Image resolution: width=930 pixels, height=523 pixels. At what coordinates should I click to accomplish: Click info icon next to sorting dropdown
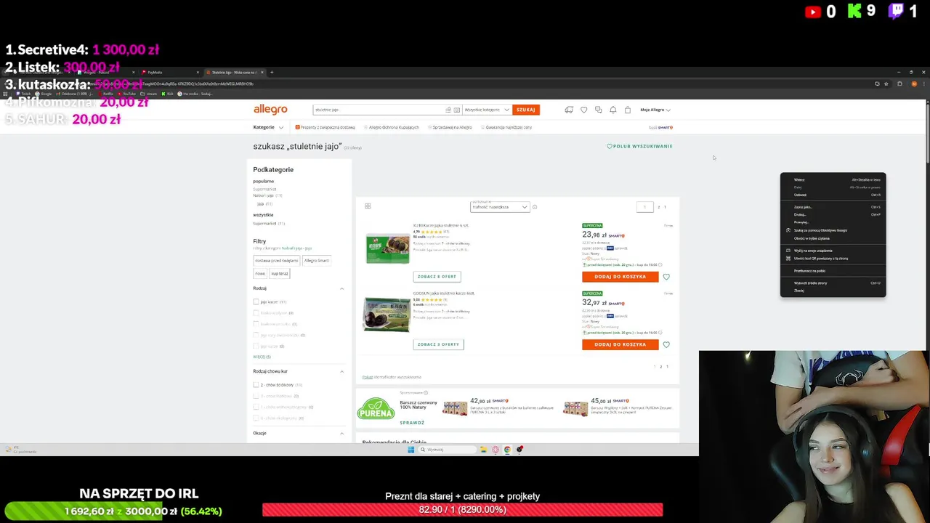point(535,207)
